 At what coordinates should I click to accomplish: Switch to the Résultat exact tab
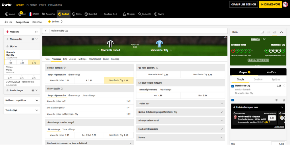(95, 59)
